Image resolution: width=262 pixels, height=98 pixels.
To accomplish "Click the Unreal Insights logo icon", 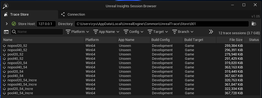I will 5,6.
